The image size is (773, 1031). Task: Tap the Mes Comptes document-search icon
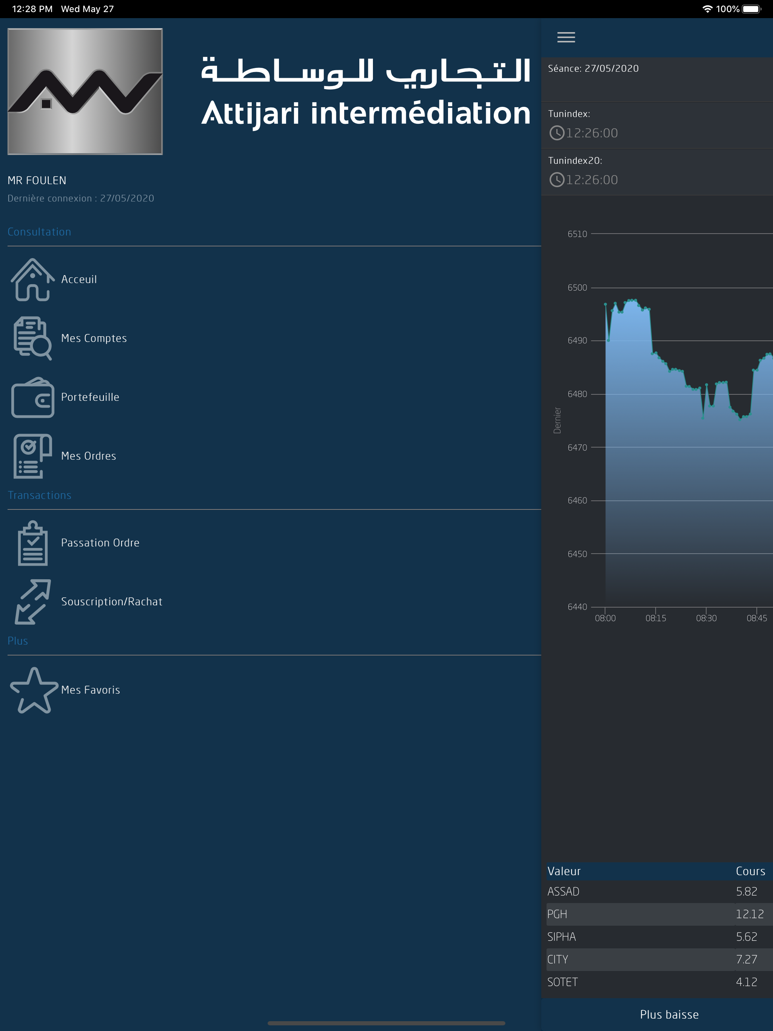click(x=32, y=339)
